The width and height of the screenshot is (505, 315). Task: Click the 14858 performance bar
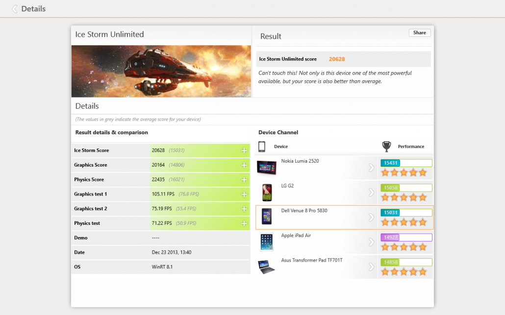406,262
